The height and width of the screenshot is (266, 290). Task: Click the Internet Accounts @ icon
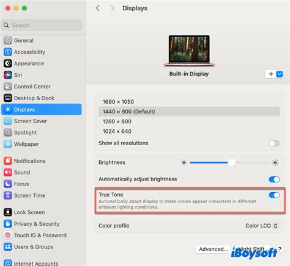coord(8,263)
